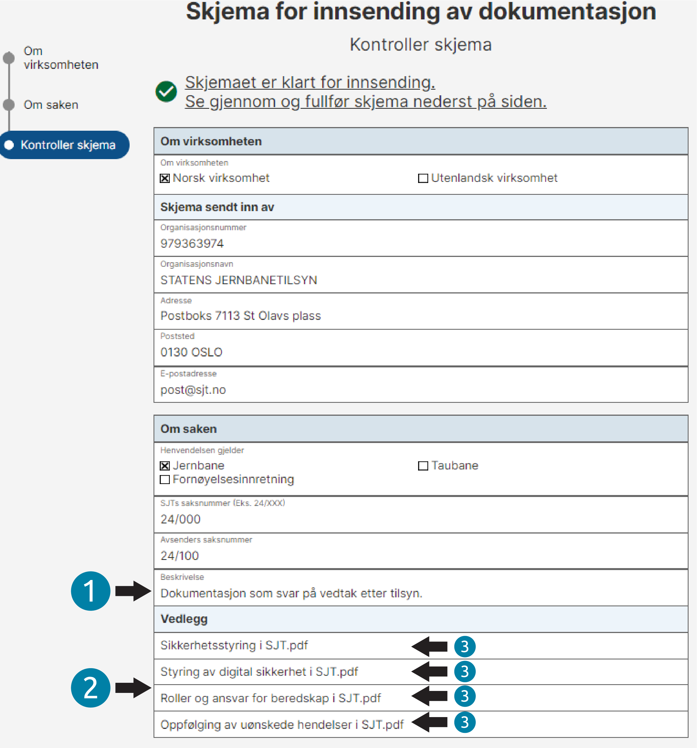Open the Om virksomheten step in sidebar
The width and height of the screenshot is (697, 748).
point(61,58)
